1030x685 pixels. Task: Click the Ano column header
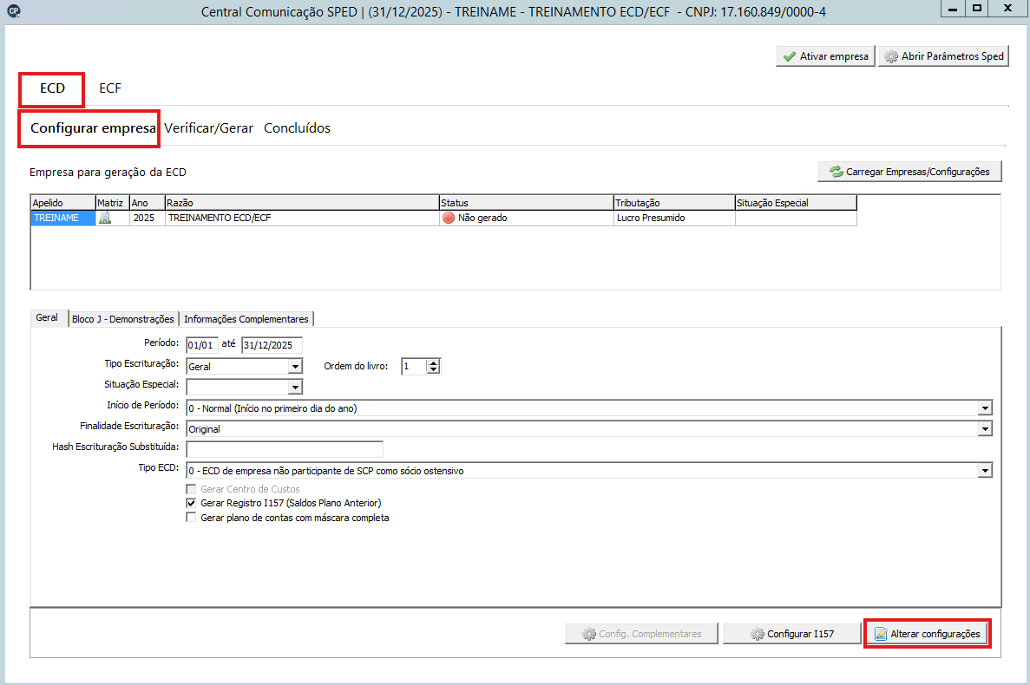148,203
